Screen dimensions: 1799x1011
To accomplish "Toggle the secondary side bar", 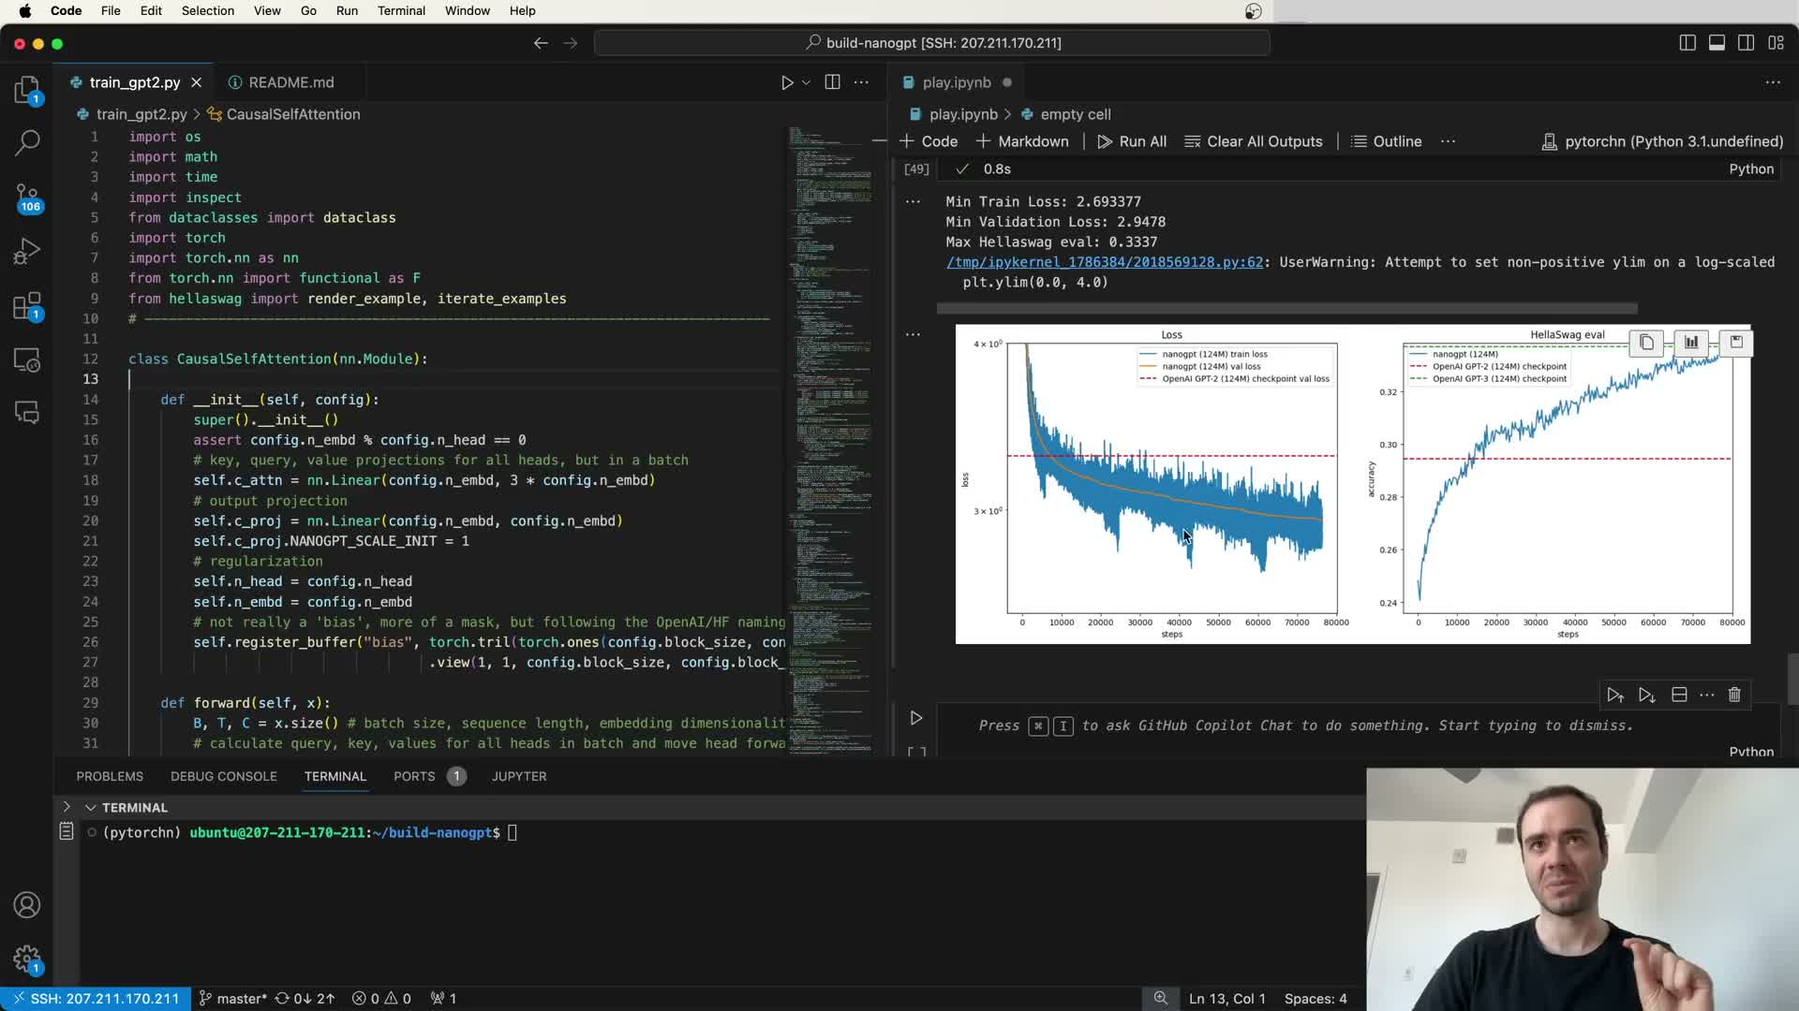I will coord(1746,43).
